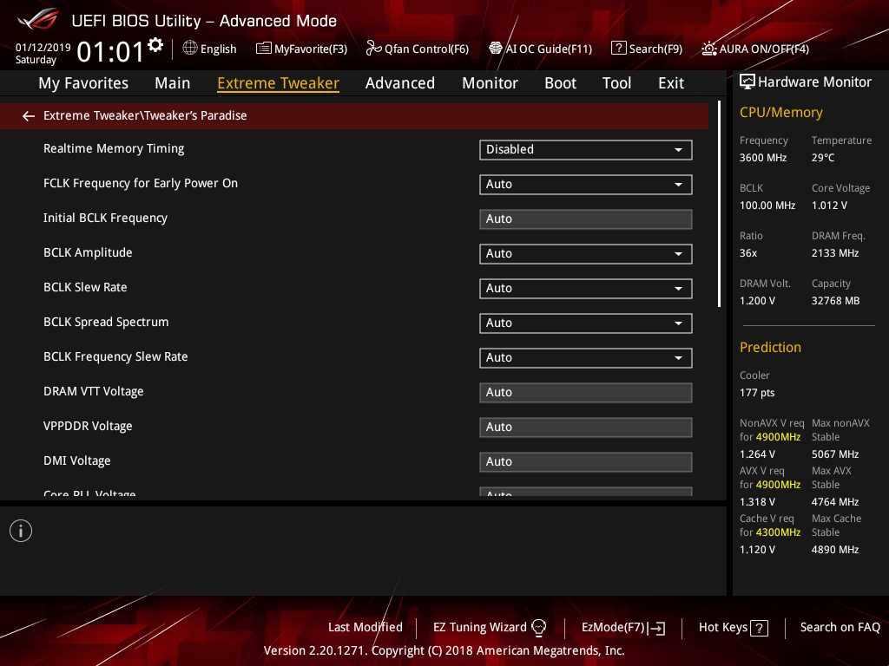Click the vertical scrollbar of settings list
This screenshot has height=666, width=889.
pyautogui.click(x=720, y=205)
